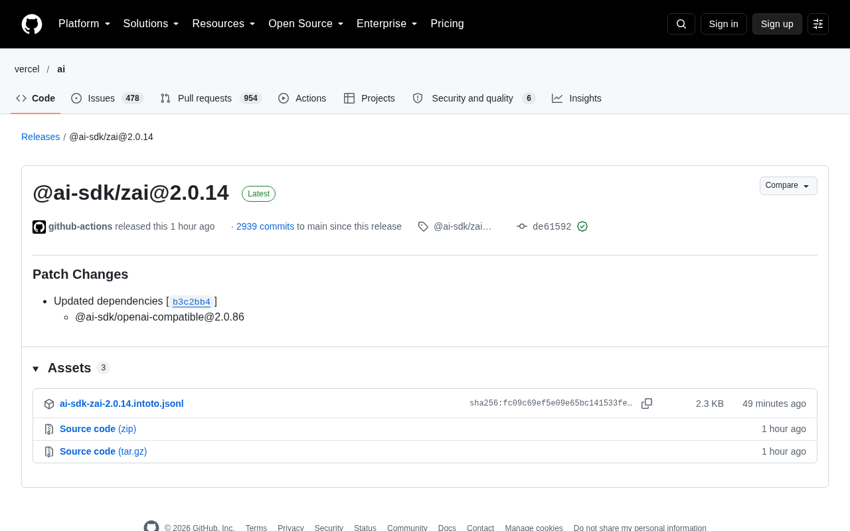
Task: Click the green verified check icon
Action: (582, 226)
